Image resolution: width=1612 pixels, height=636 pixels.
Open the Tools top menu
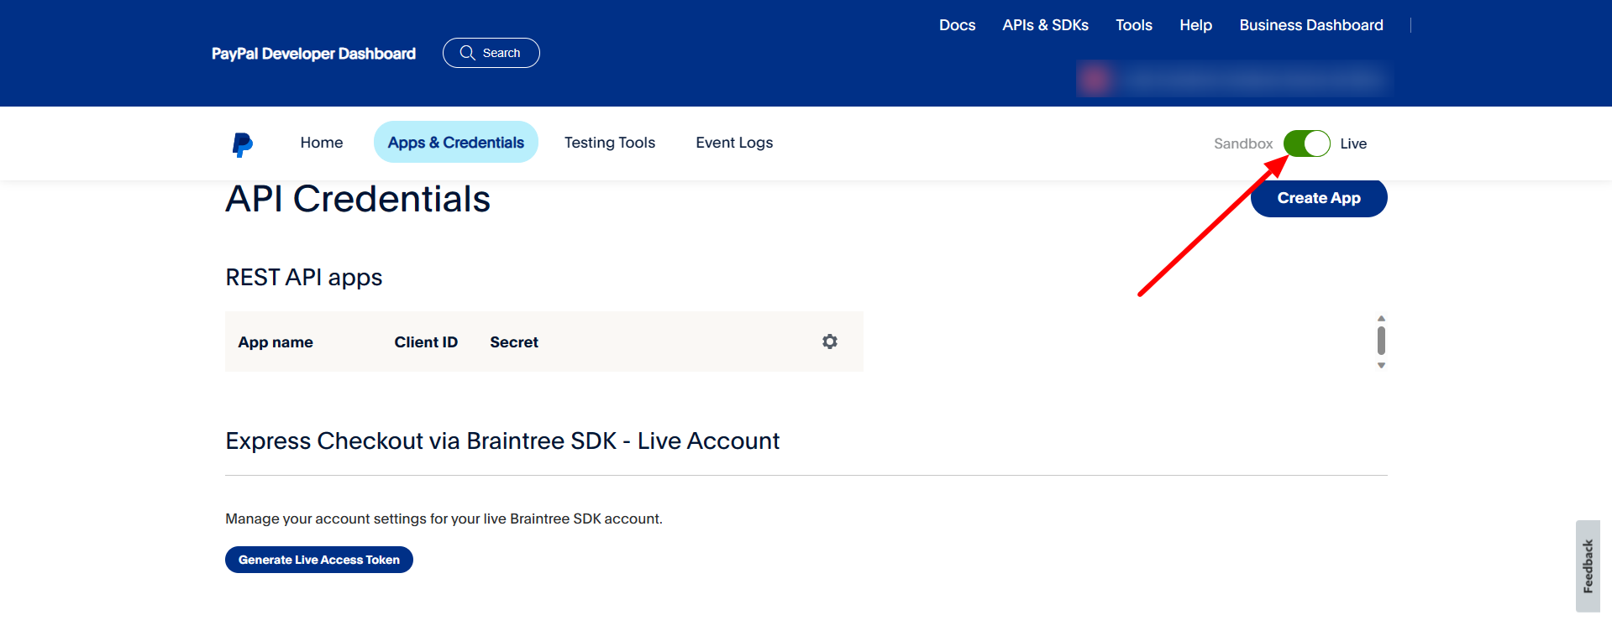click(x=1133, y=25)
